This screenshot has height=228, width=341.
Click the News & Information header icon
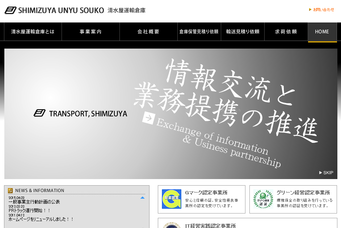click(10, 191)
